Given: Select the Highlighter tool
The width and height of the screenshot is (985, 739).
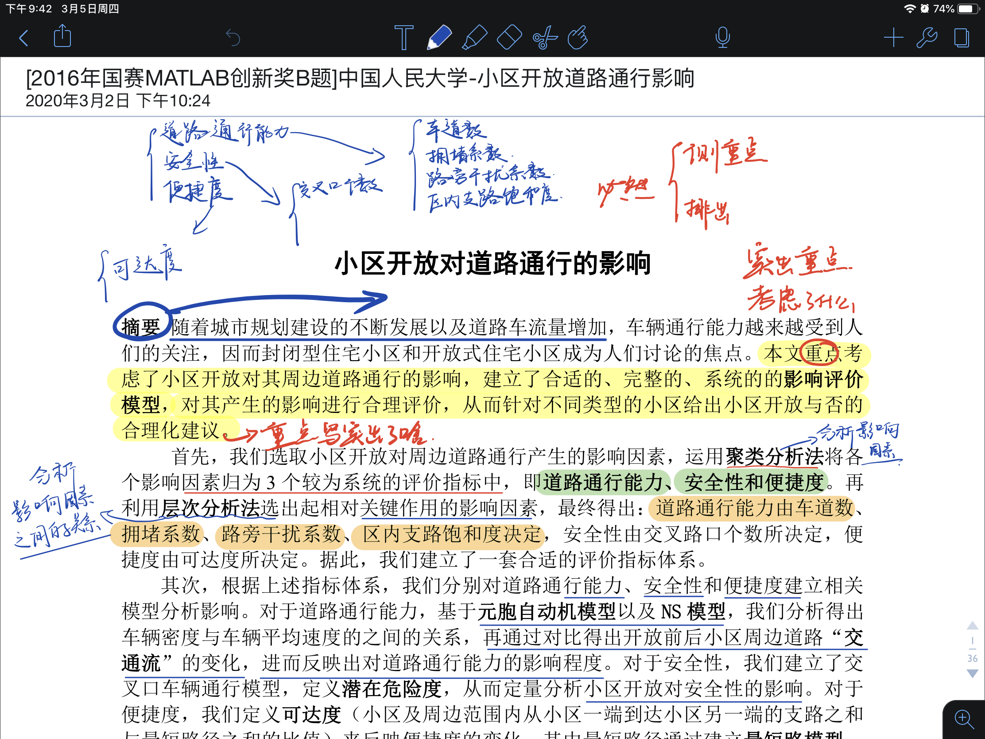Looking at the screenshot, I should point(474,37).
